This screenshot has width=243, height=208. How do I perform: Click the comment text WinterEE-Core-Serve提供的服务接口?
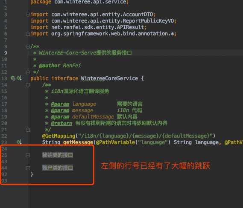coord(85,53)
